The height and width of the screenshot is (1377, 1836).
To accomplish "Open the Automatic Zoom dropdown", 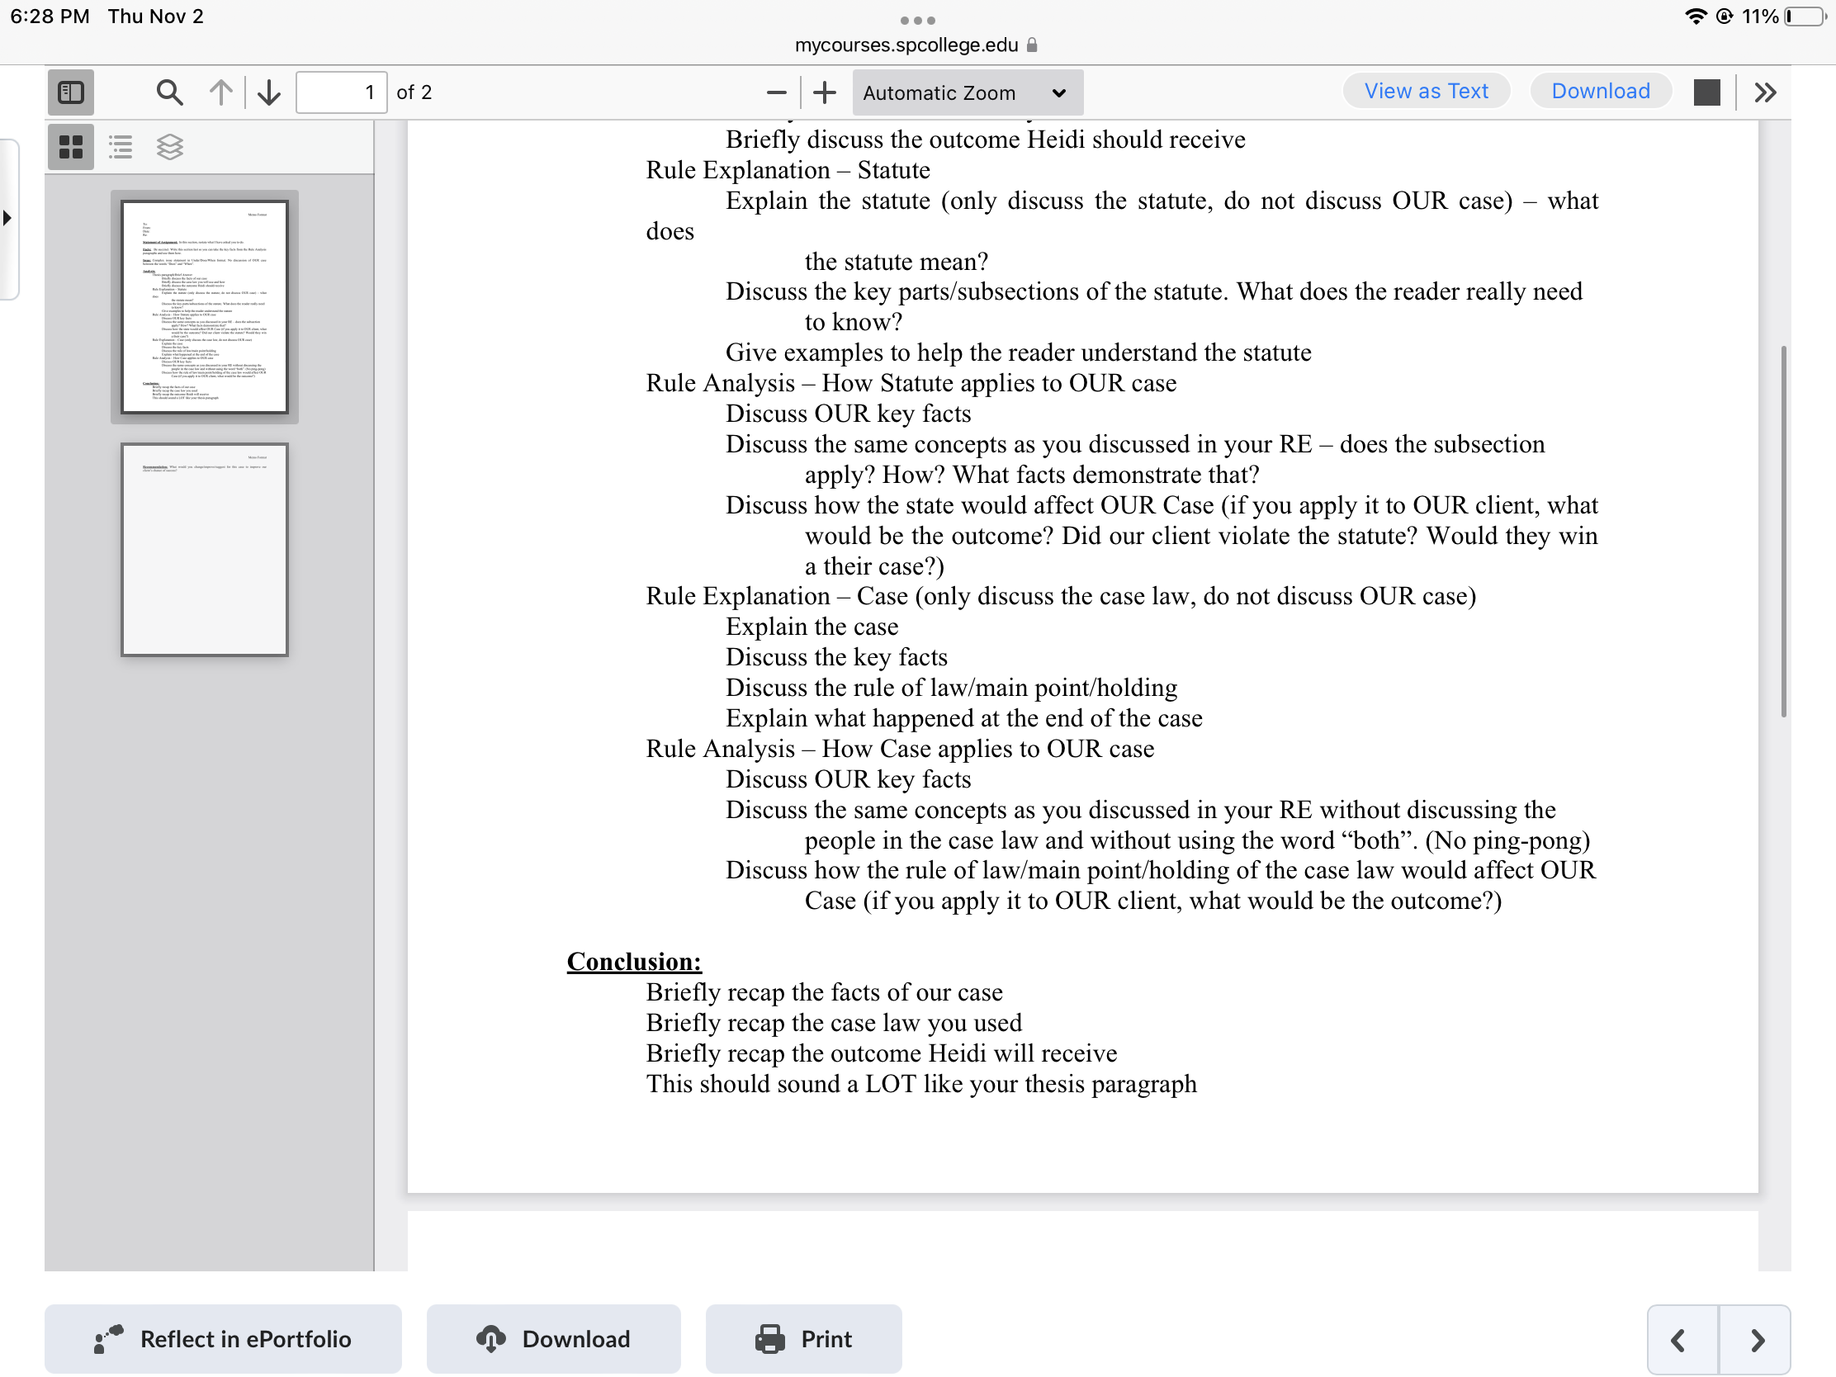I will click(x=967, y=92).
